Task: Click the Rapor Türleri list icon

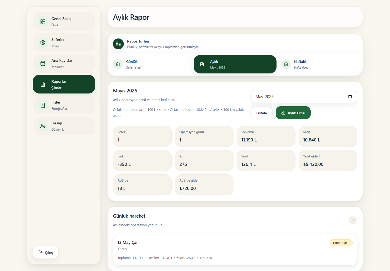Action: click(118, 44)
